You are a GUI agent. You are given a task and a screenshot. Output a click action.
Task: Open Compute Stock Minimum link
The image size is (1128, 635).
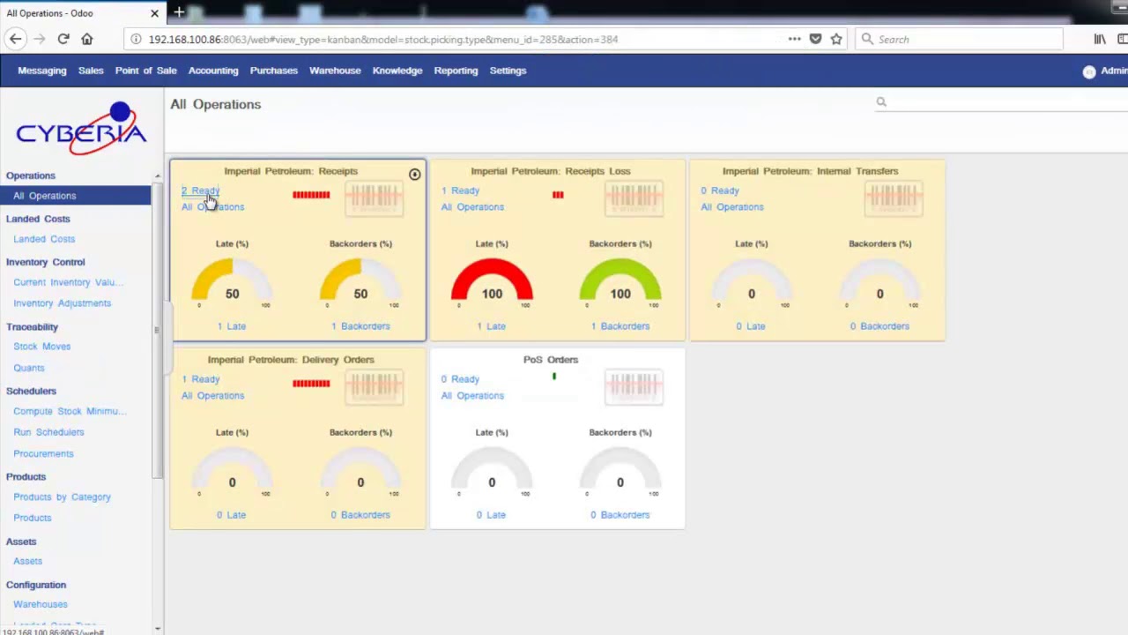pyautogui.click(x=70, y=411)
